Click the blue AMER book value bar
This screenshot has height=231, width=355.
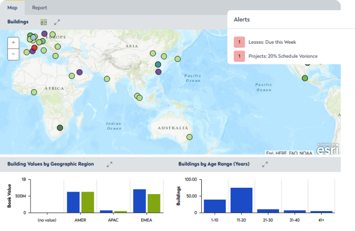[73, 202]
